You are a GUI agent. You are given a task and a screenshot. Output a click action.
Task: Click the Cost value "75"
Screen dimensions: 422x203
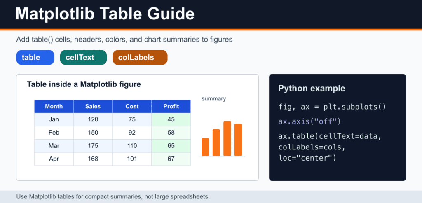(x=132, y=119)
